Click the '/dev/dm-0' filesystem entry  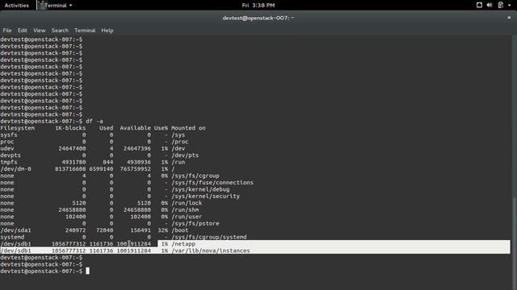click(x=16, y=169)
